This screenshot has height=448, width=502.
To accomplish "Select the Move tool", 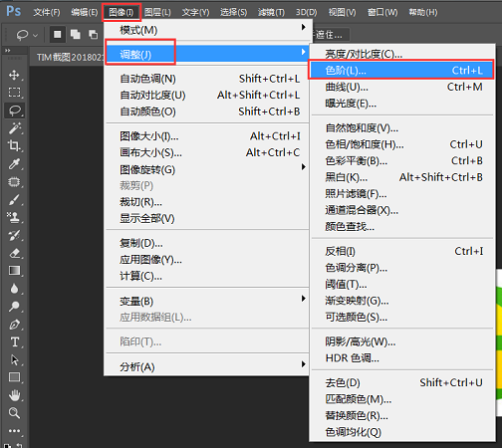I will click(14, 75).
